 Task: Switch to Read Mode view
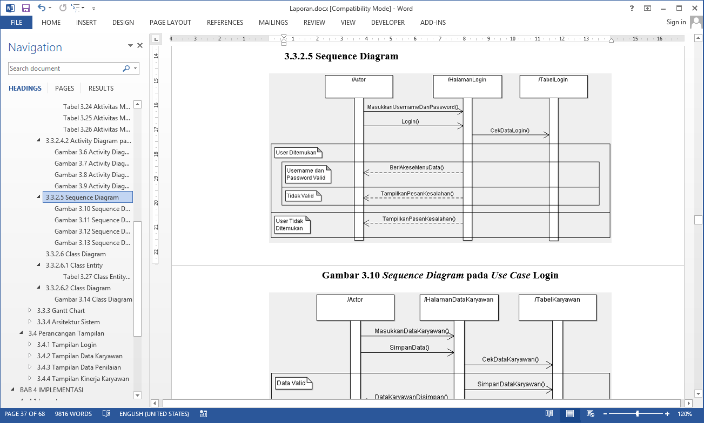(x=549, y=414)
